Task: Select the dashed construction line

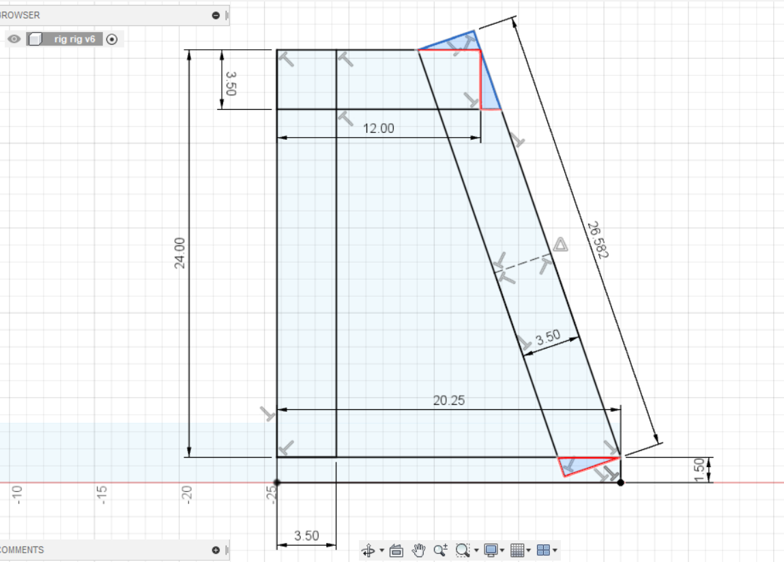Action: pos(523,263)
